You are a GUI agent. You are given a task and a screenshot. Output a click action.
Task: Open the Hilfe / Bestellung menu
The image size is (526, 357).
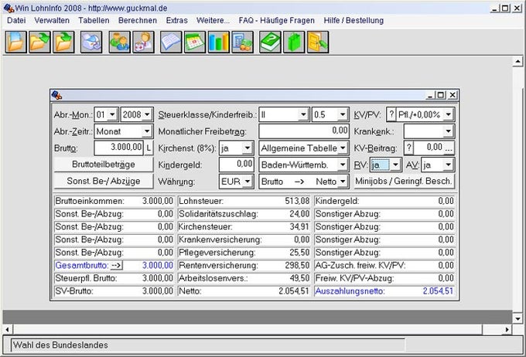(354, 20)
